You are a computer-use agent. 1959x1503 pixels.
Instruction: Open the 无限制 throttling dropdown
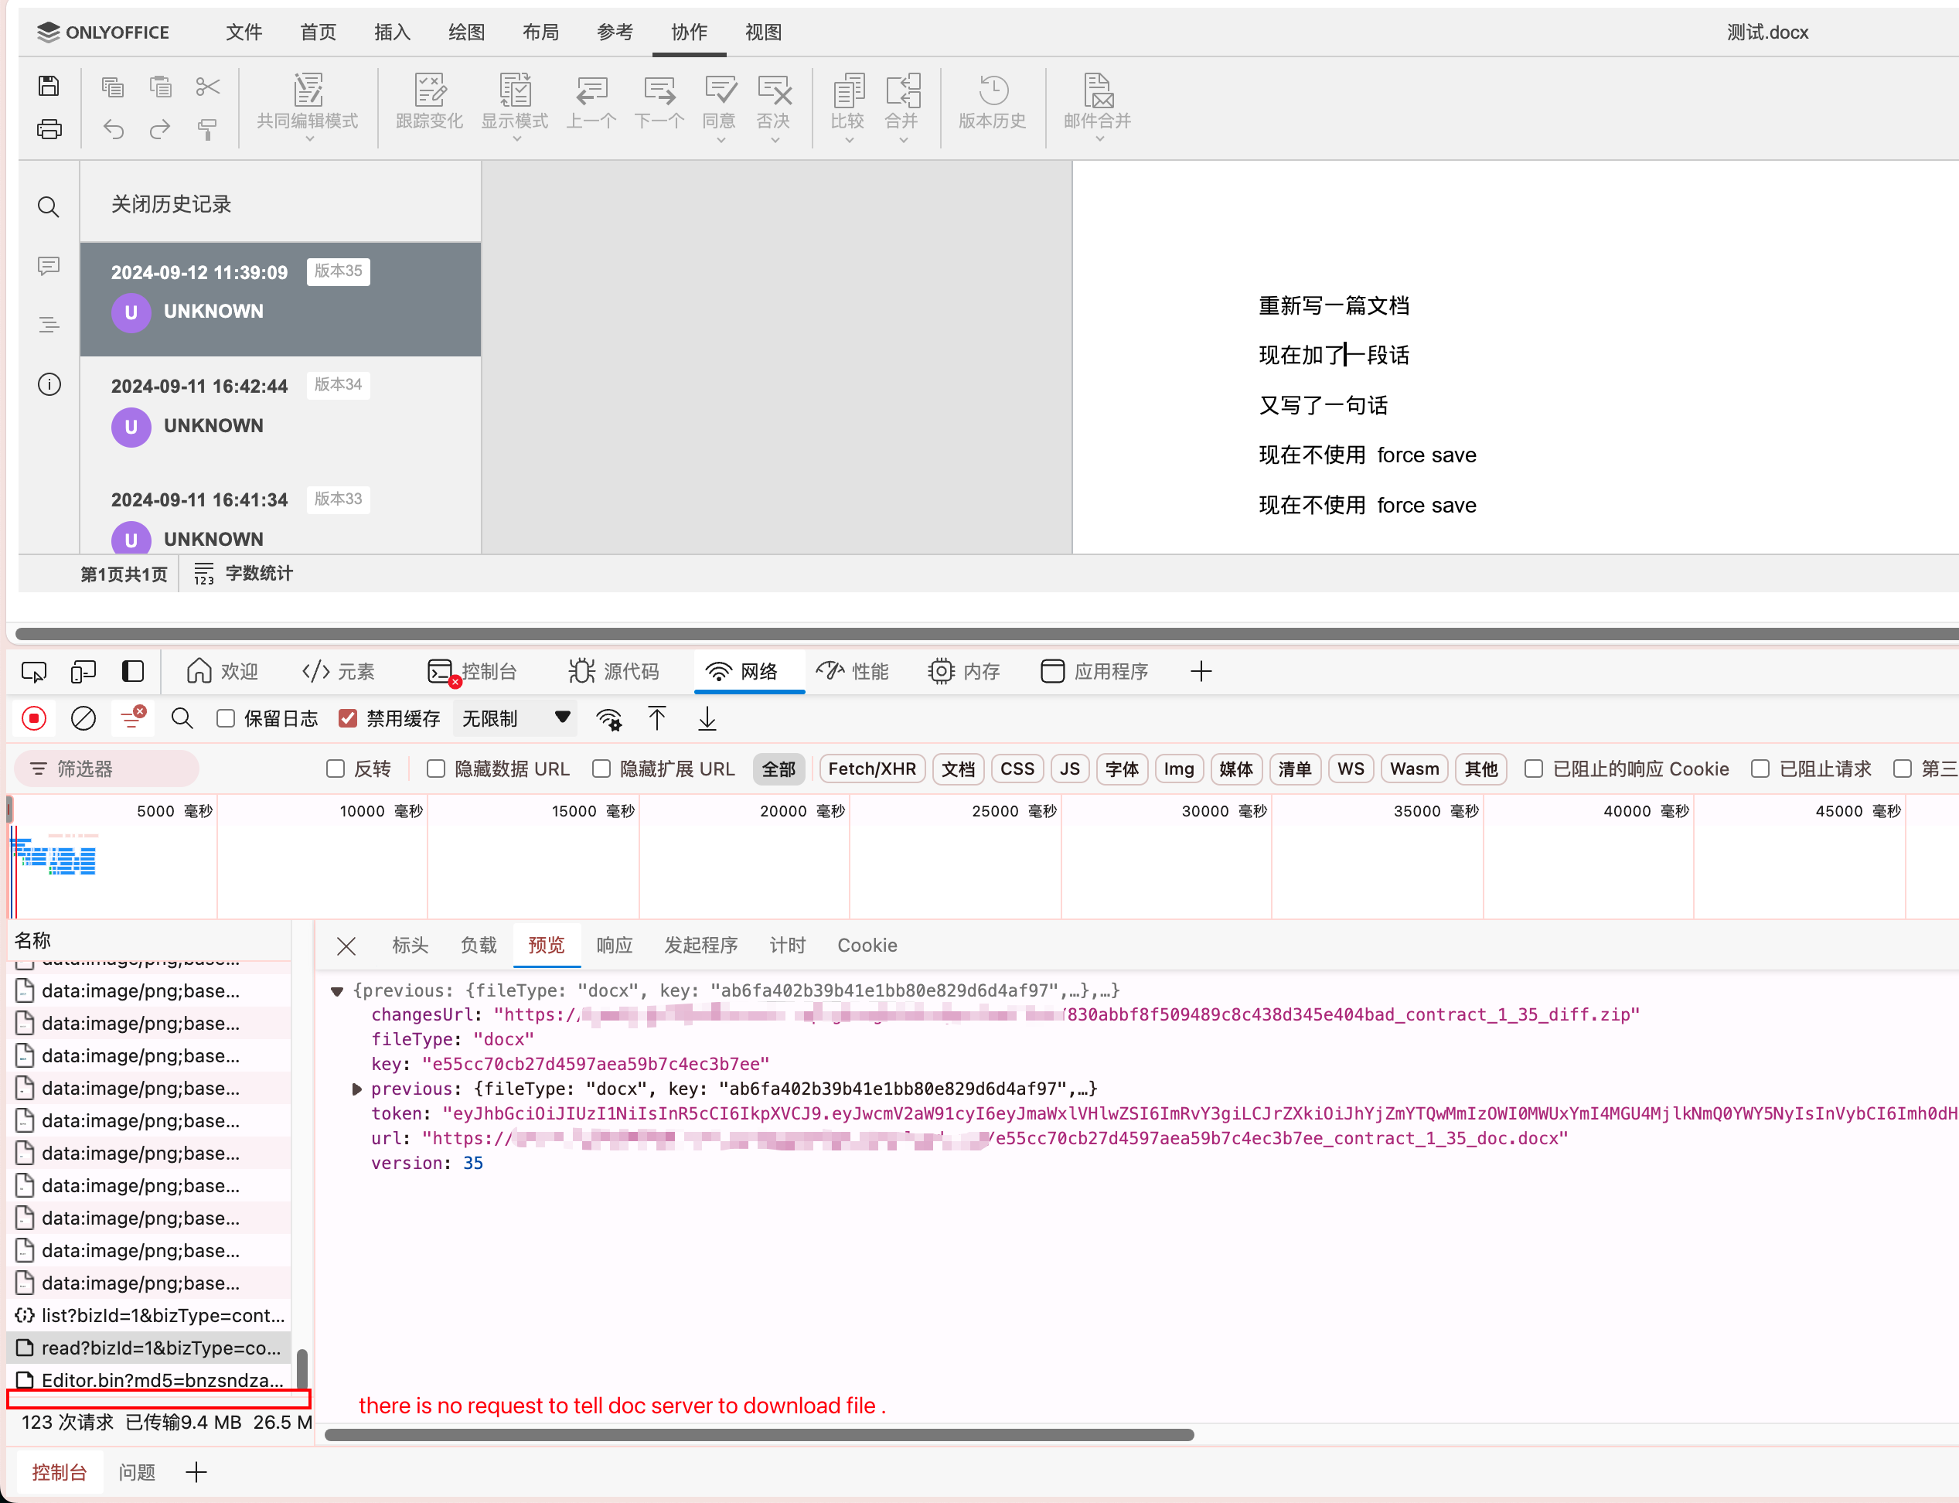click(x=515, y=718)
